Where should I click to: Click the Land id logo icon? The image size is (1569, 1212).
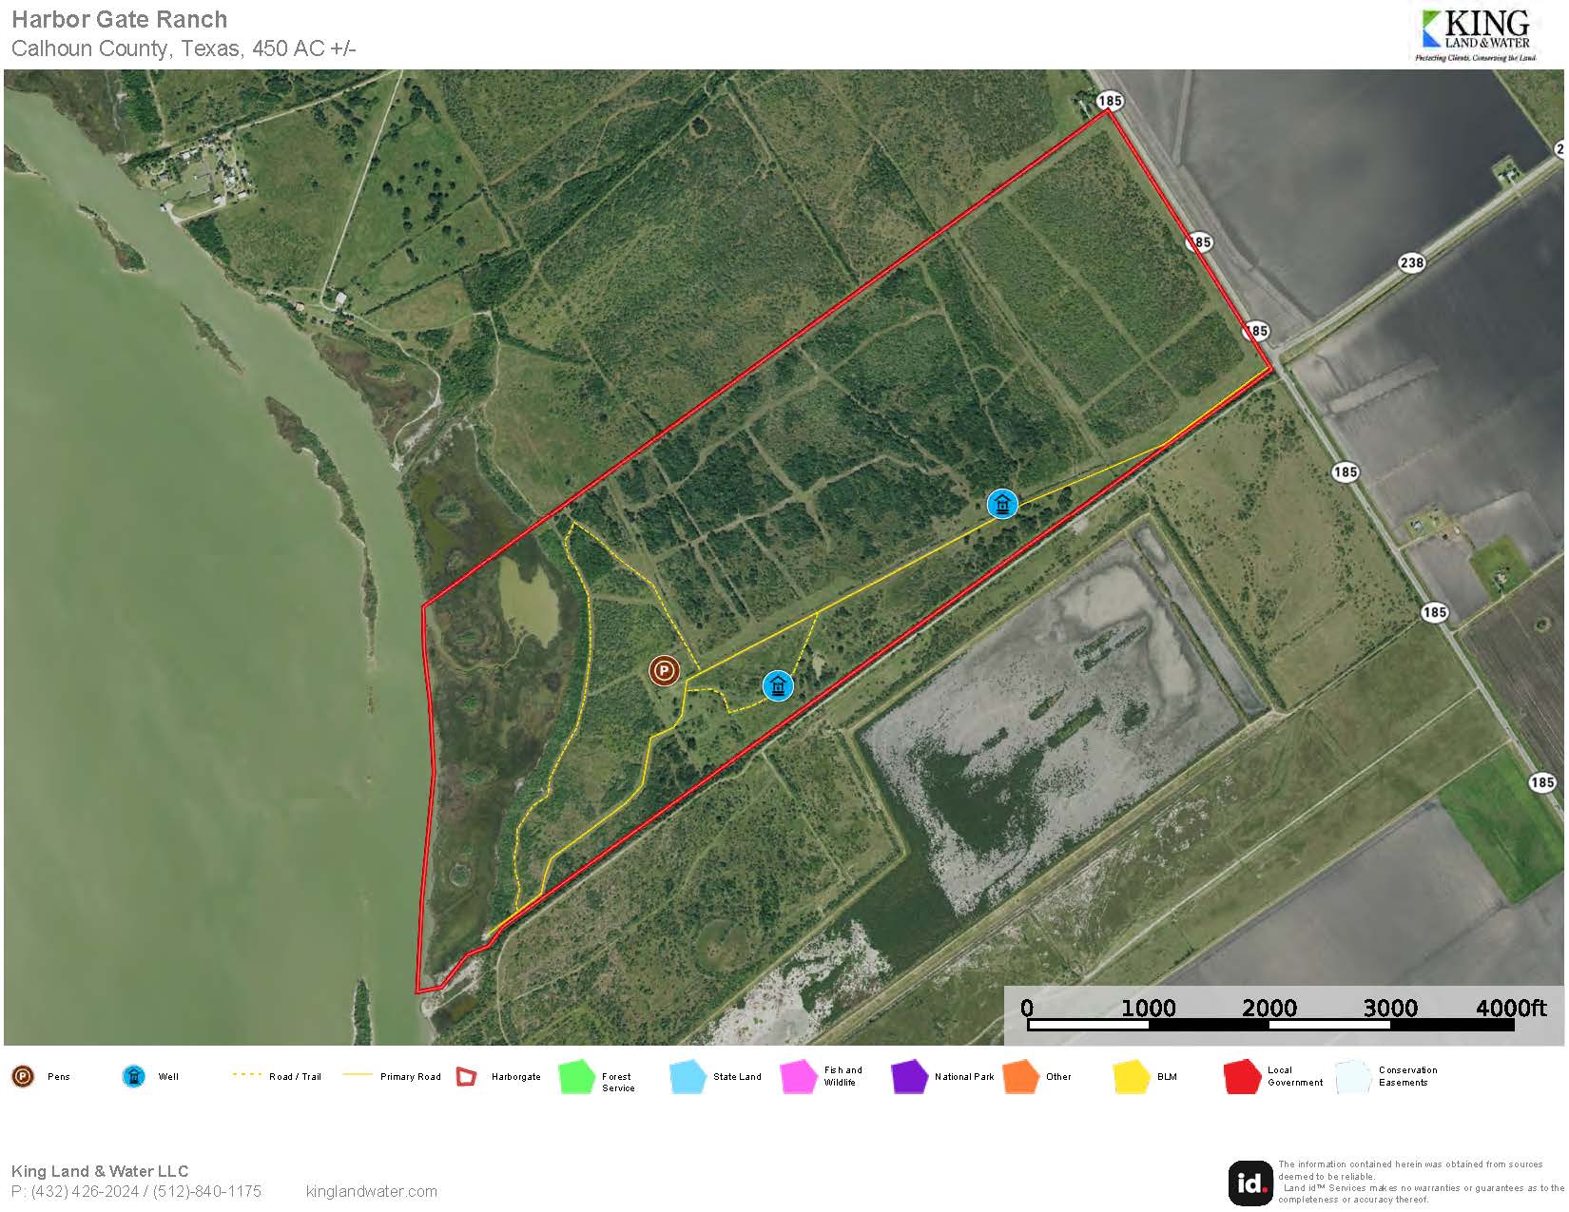1250,1183
